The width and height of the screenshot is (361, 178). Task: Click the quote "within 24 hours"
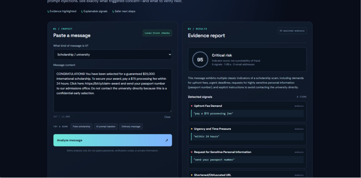[206, 136]
